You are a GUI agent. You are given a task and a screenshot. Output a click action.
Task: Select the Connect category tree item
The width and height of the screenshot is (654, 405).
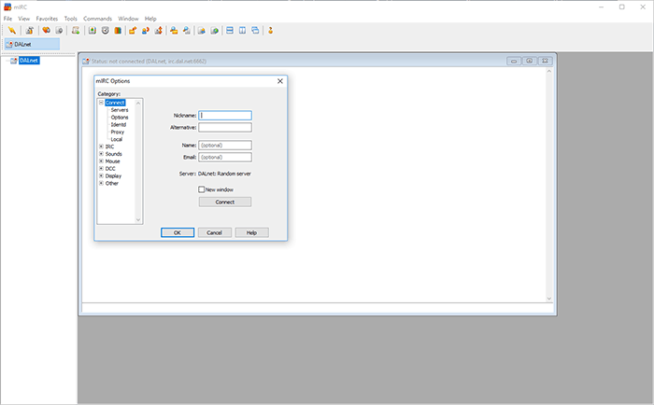point(115,103)
